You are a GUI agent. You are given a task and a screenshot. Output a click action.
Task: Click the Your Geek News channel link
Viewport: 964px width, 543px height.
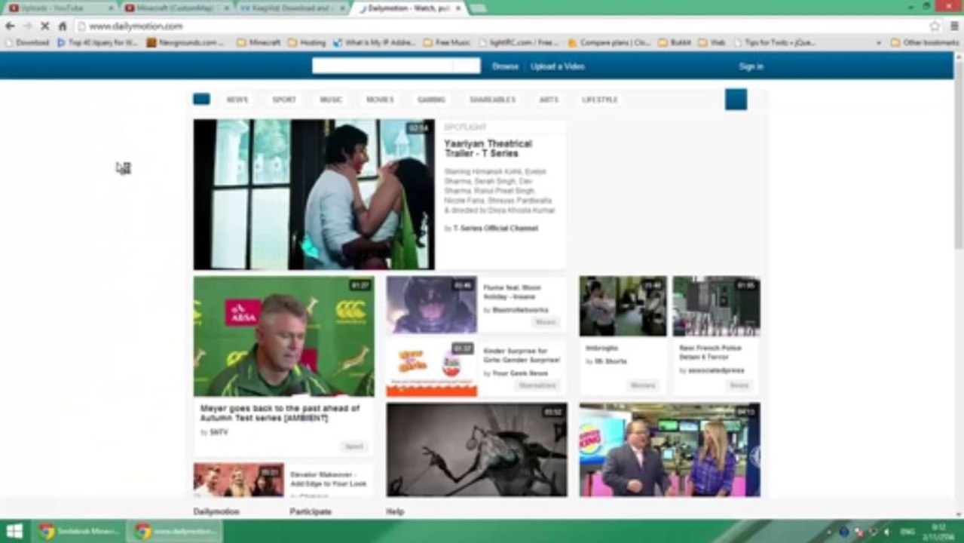(520, 373)
